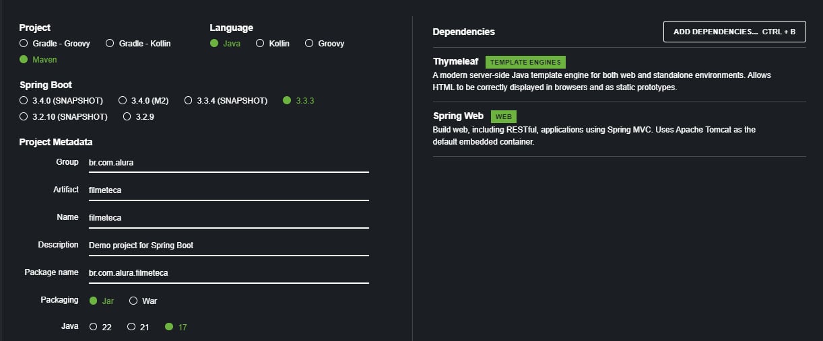The width and height of the screenshot is (823, 341).
Task: Open Add Dependencies dialog
Action: (734, 32)
